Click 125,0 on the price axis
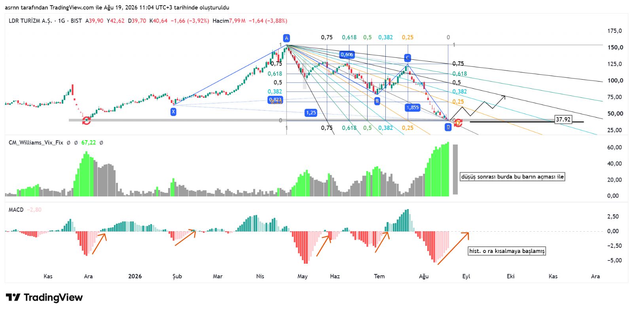Screen dimensions: 633x312 pyautogui.click(x=614, y=64)
